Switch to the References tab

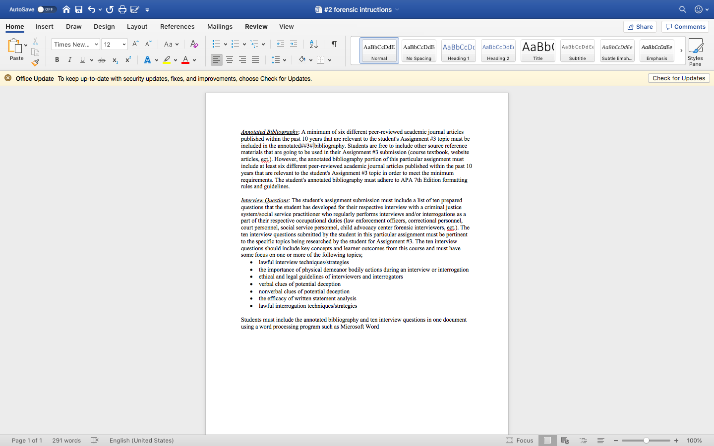[x=177, y=27]
